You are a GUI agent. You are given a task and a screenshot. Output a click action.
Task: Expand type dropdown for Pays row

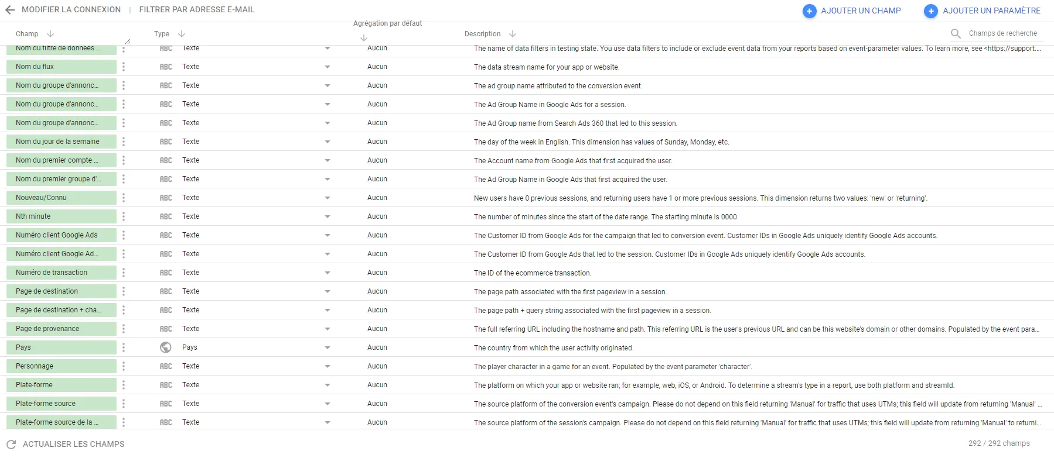(328, 347)
